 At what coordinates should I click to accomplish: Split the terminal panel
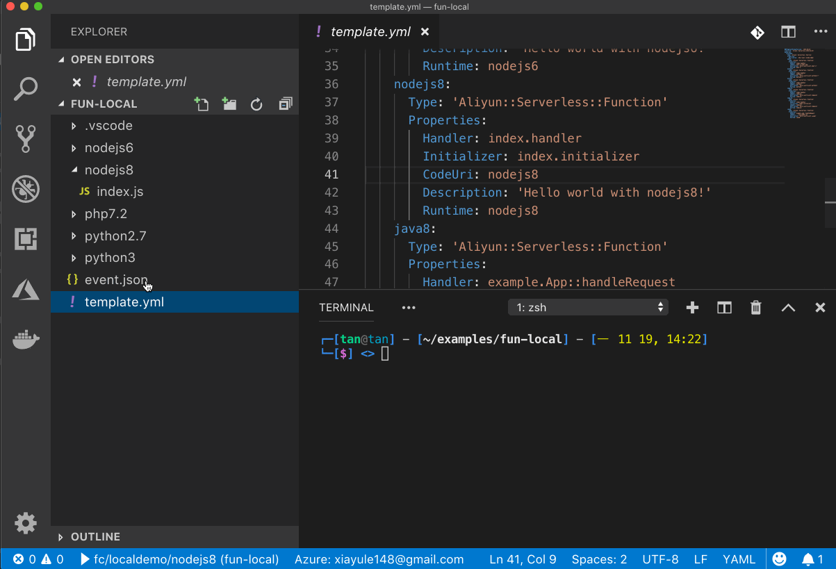click(x=724, y=308)
